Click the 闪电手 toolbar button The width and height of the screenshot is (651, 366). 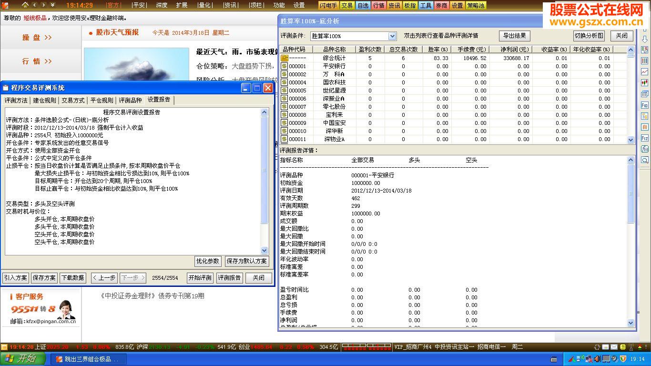(x=329, y=5)
